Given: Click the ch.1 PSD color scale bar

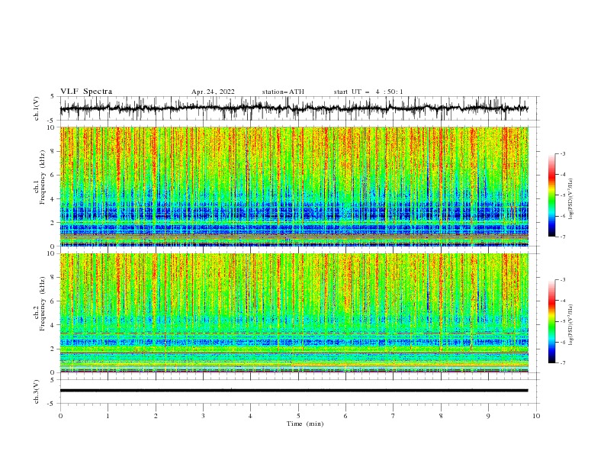Looking at the screenshot, I should click(551, 195).
